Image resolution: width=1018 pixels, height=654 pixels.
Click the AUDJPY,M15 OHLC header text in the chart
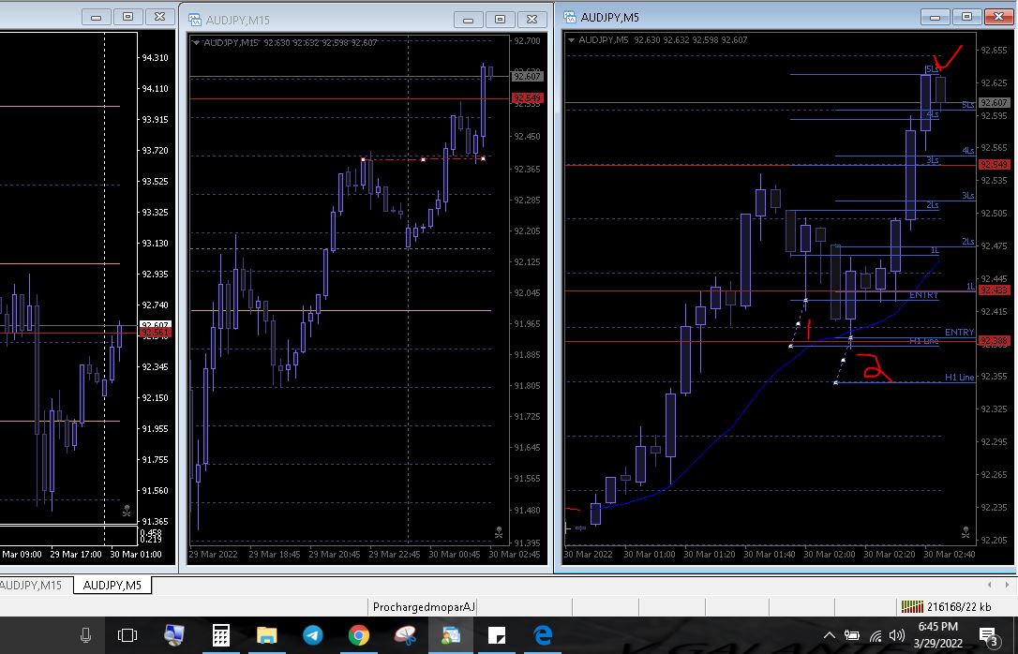[291, 43]
